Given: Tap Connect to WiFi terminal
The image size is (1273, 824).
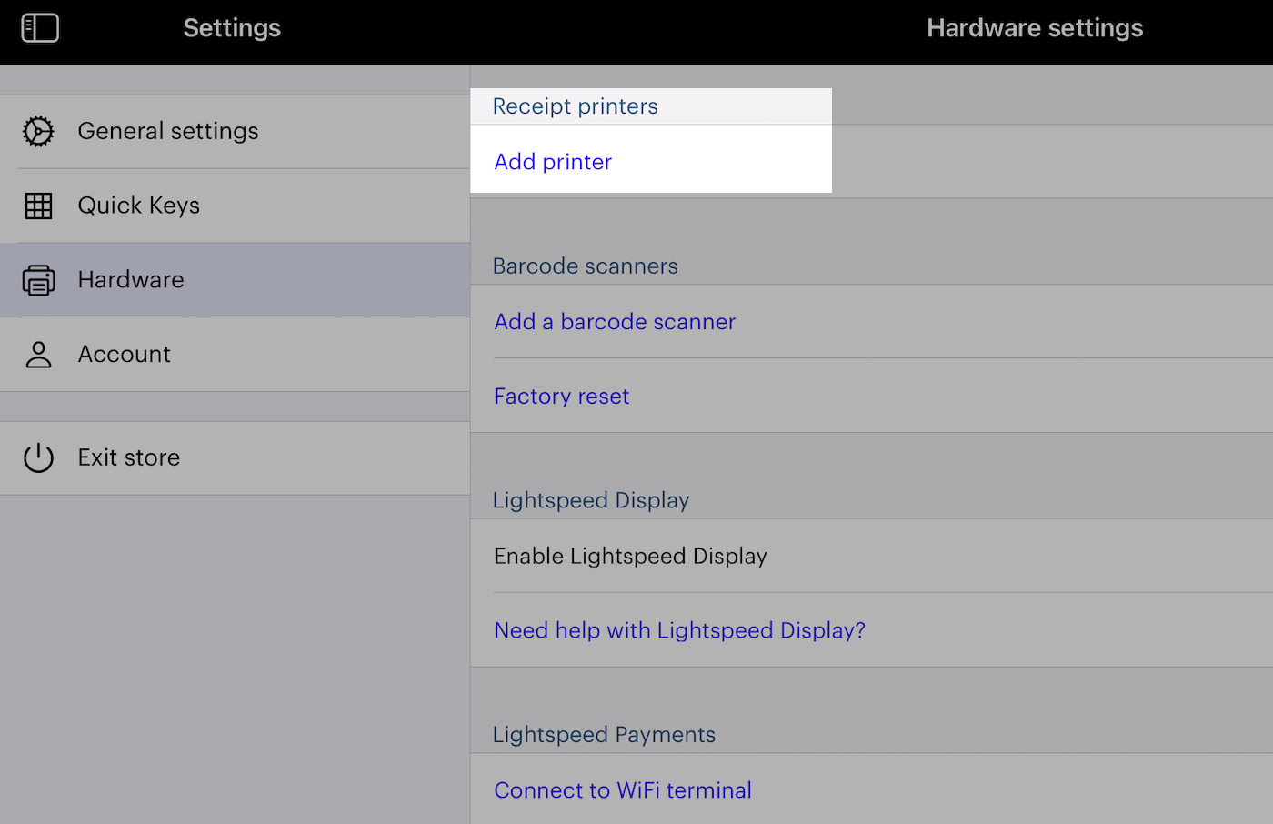Looking at the screenshot, I should click(623, 790).
